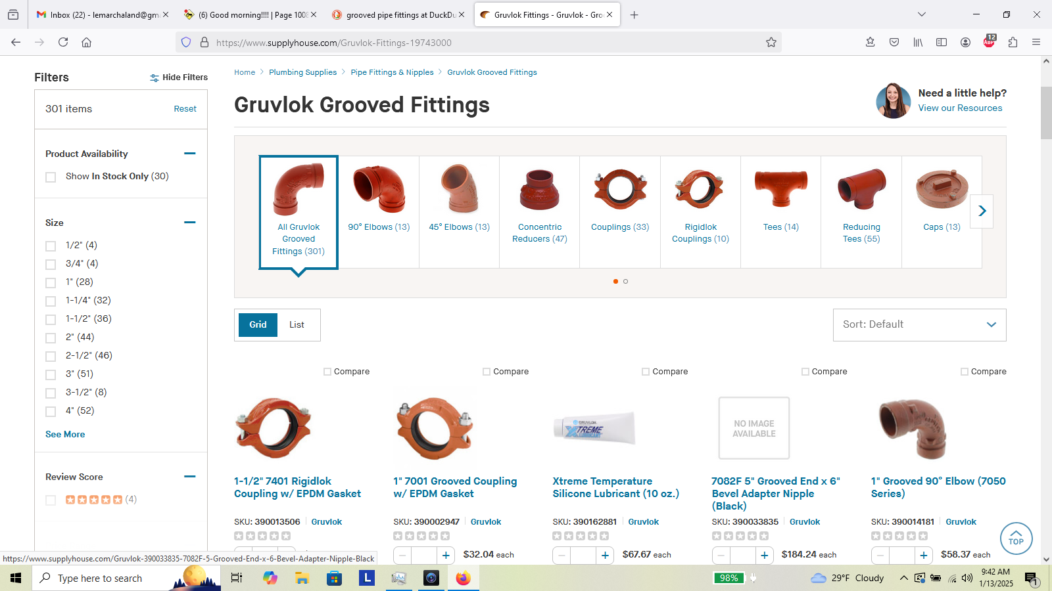Open Microsoft Store from the taskbar
Viewport: 1052px width, 591px height.
coord(334,578)
